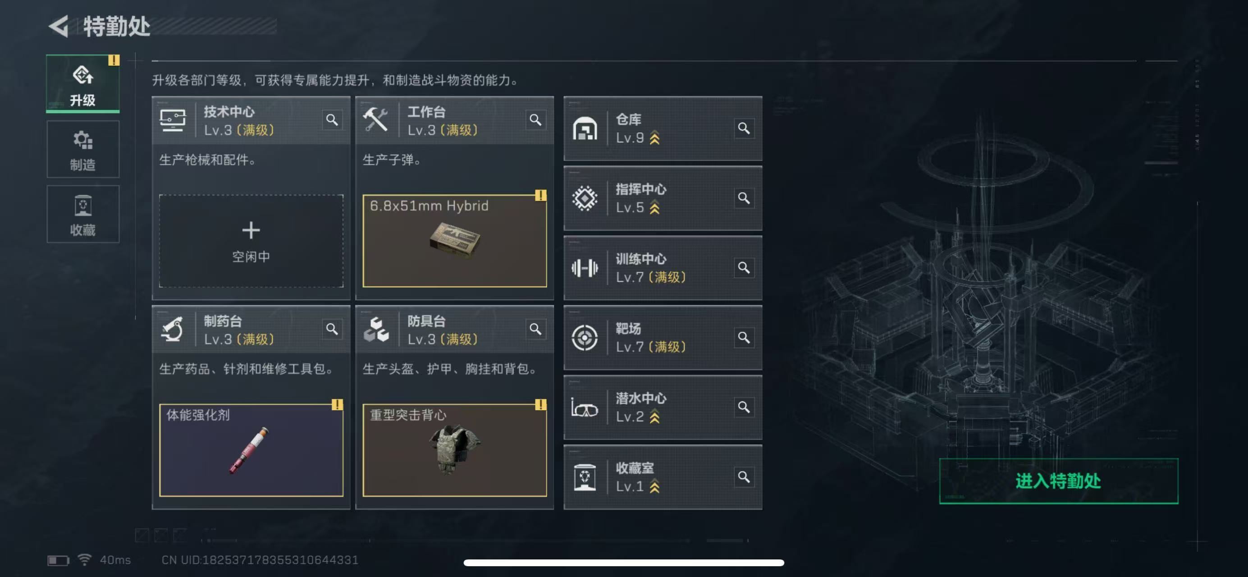The width and height of the screenshot is (1248, 577).
Task: Click the upgrade arrows next to 仓库 Lv.9
Action: coord(654,138)
